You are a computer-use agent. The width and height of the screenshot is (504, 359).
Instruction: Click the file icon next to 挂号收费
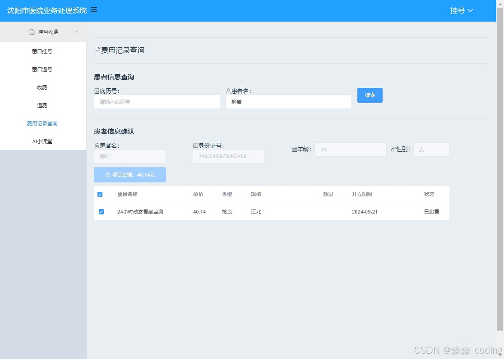31,32
